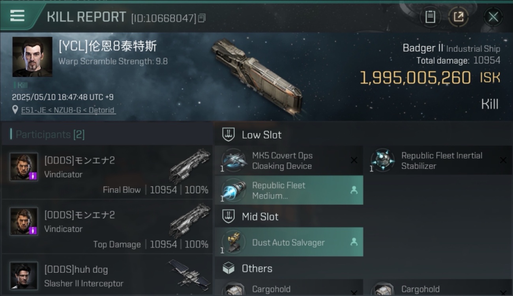This screenshot has width=513, height=296.
Task: Inspect the Badger II ship image
Action: coord(257,77)
